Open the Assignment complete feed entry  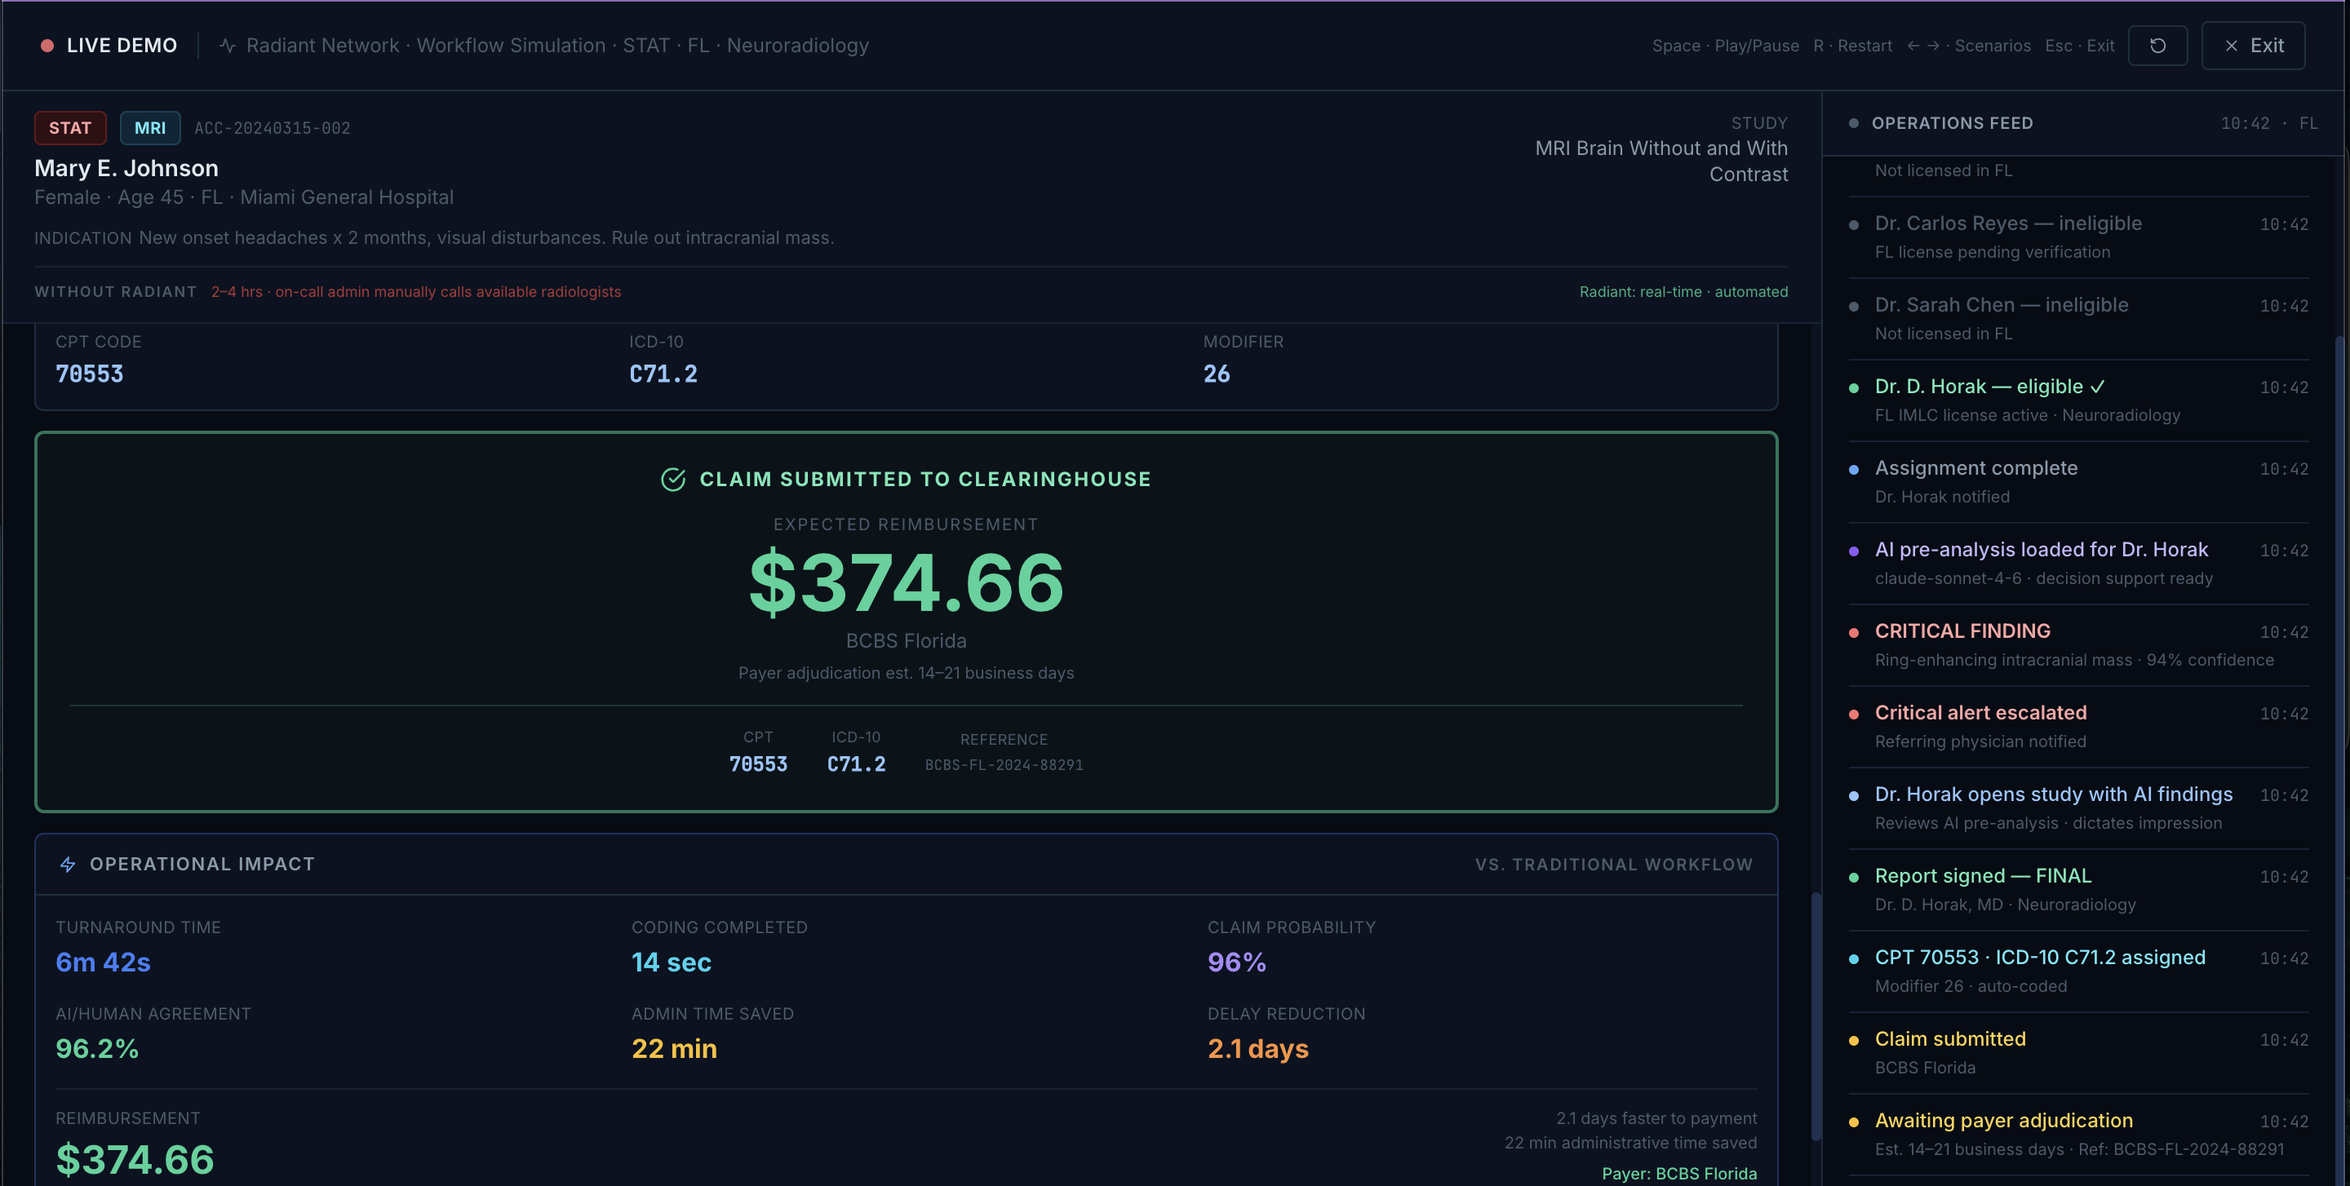[2078, 481]
